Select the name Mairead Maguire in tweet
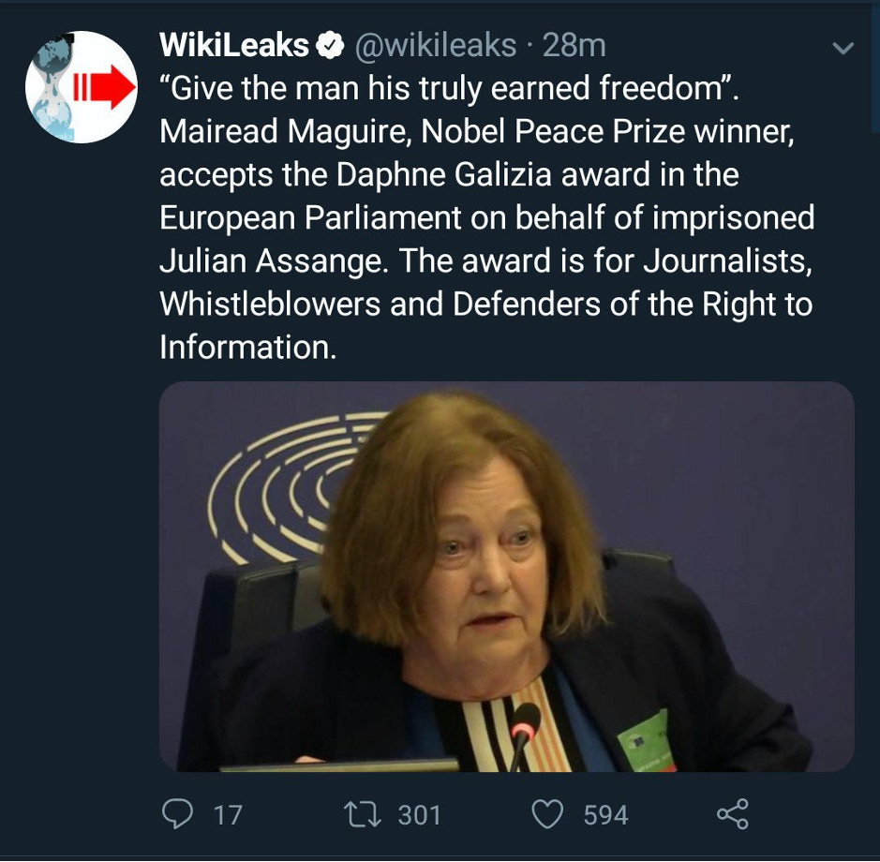 (284, 131)
